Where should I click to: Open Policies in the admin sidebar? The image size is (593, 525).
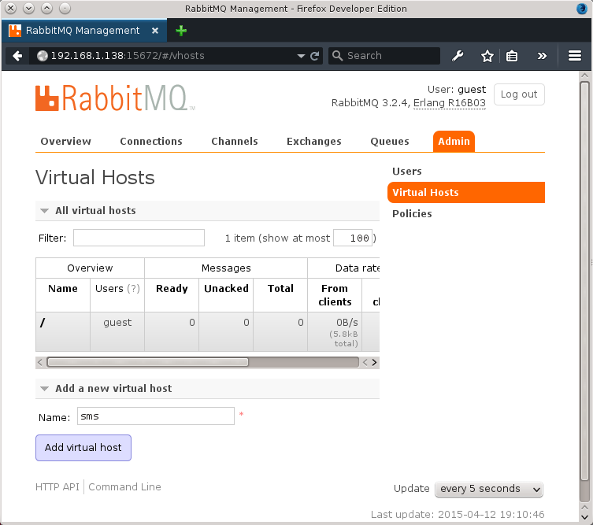[412, 213]
